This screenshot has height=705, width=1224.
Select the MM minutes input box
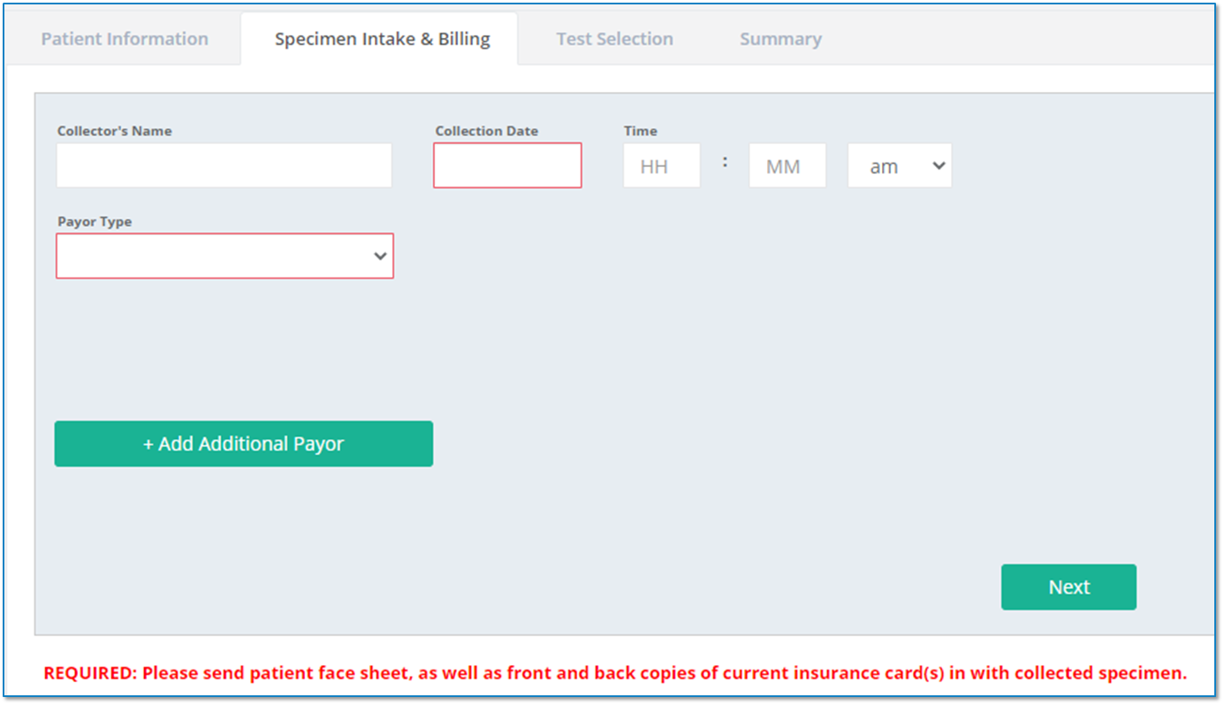787,164
